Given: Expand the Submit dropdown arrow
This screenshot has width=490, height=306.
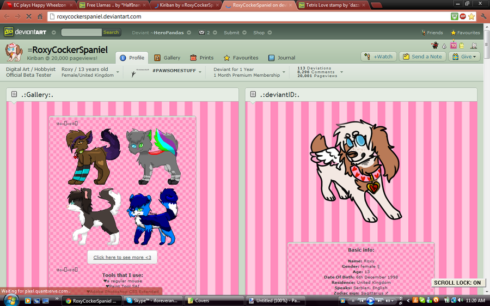Looking at the screenshot, I should (244, 33).
